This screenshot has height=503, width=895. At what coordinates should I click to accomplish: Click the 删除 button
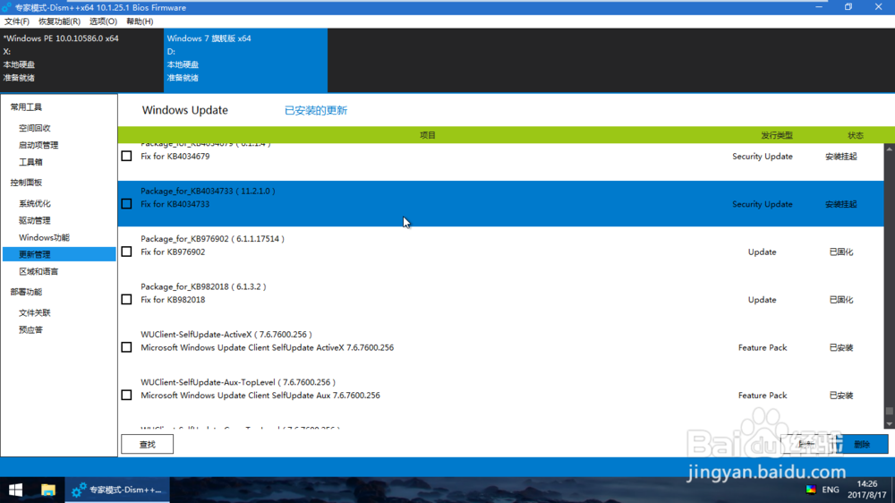[862, 444]
